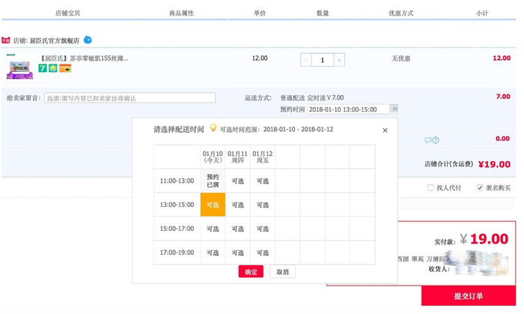Click the 01月10 (今天) column header
This screenshot has width=524, height=314.
[x=213, y=157]
